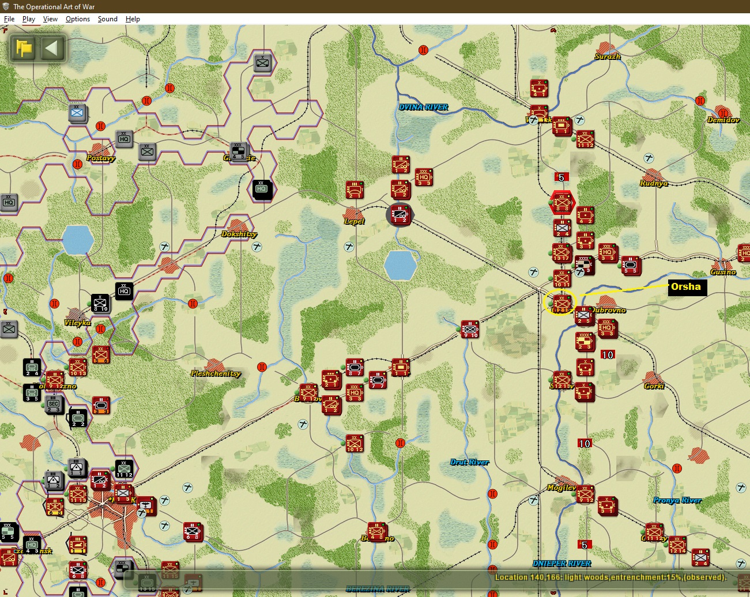Select the black 4-3 HQ counter
This screenshot has height=597, width=750.
pos(32,545)
